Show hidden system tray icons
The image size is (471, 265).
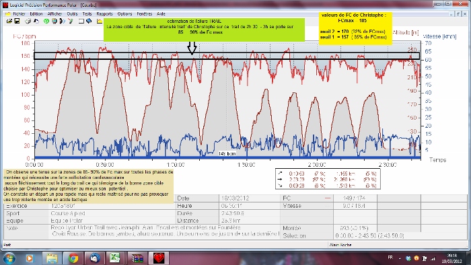(x=400, y=258)
